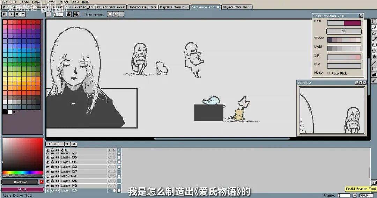Select the Hand tool
The height and width of the screenshot is (198, 377).
click(374, 45)
